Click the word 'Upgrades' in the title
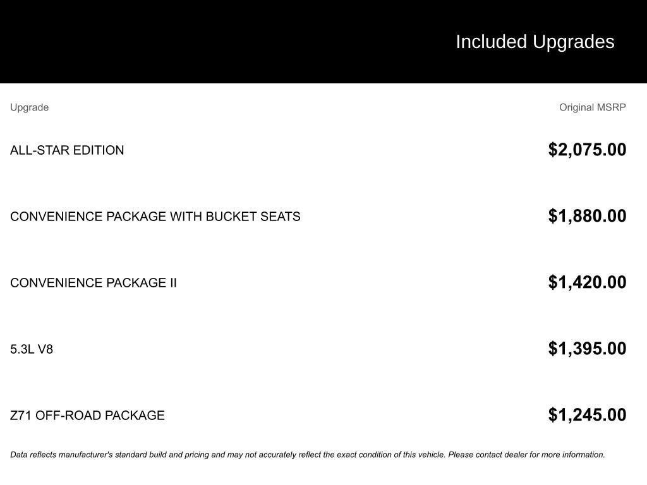Viewport: 647px width, 485px height. [574, 42]
